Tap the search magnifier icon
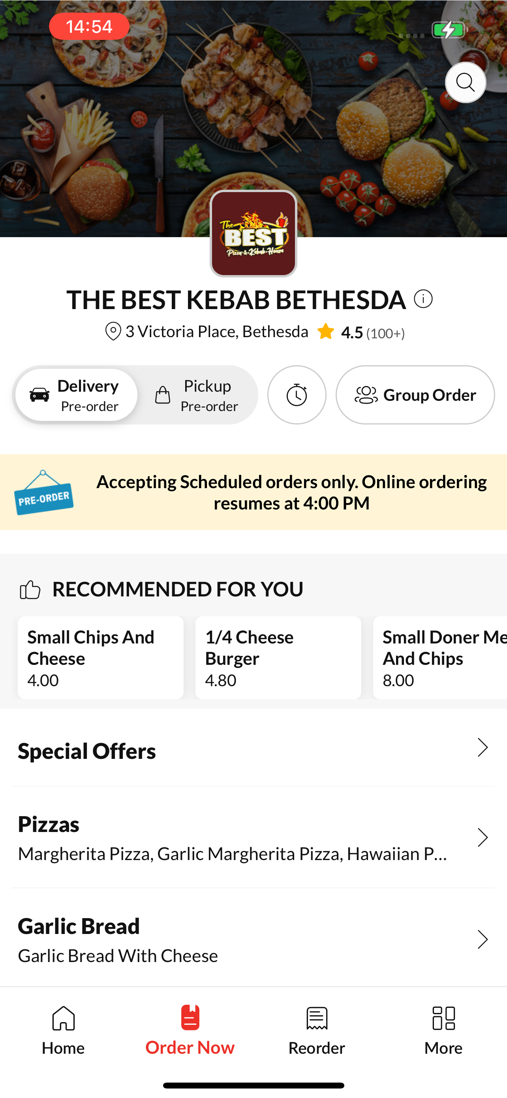Screen dimensions: 507x1098 click(x=465, y=82)
